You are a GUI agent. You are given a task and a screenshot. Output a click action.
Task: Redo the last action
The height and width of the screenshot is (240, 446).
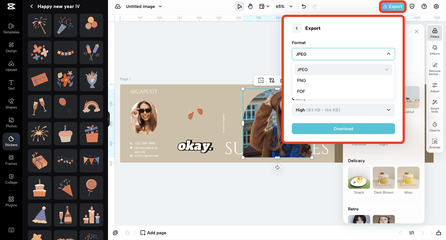pyautogui.click(x=315, y=6)
